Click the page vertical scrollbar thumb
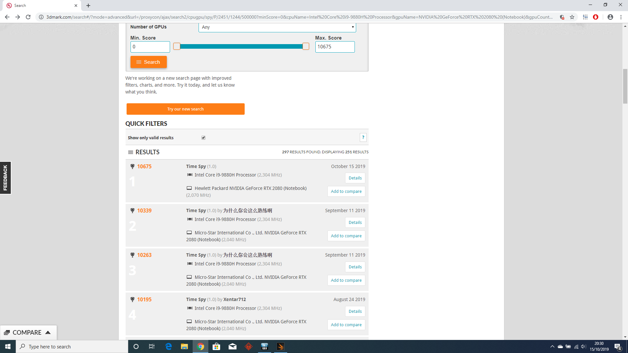 tap(625, 86)
